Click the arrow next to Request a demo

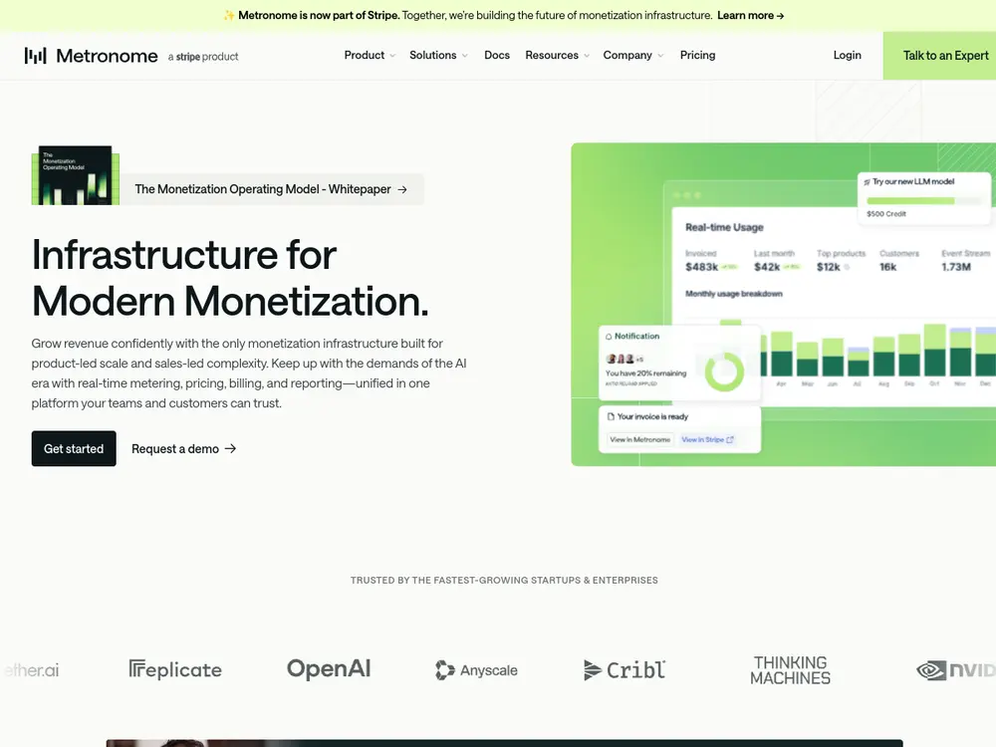click(231, 448)
